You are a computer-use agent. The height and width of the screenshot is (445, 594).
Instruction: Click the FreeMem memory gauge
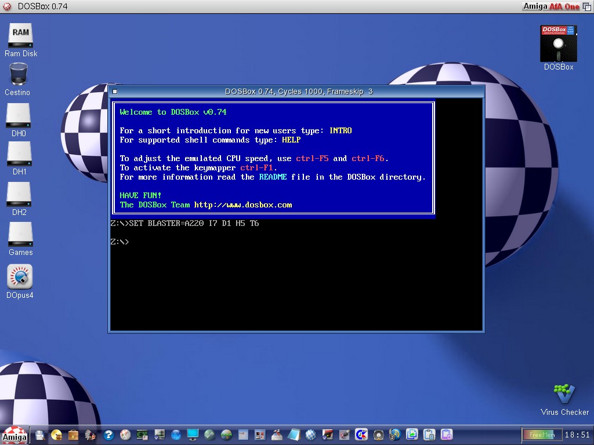(x=542, y=435)
